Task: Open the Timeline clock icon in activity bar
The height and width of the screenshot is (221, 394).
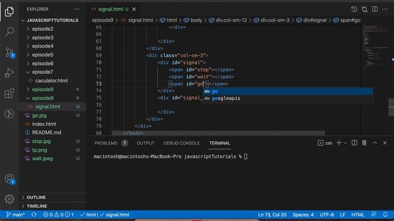Action: point(9,114)
